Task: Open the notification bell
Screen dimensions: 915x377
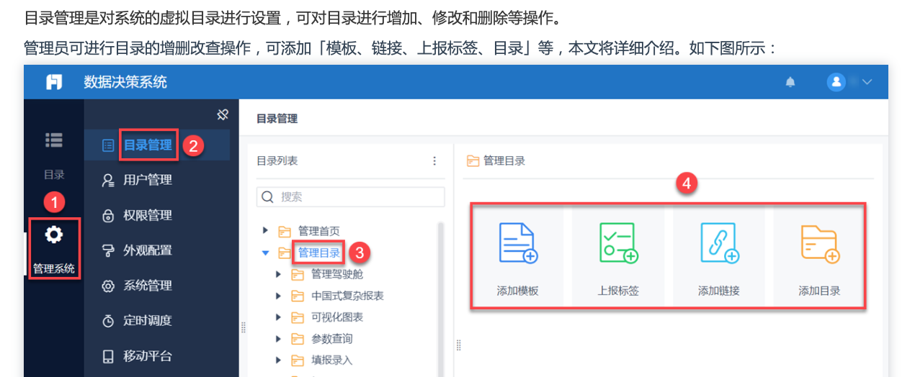Action: pyautogui.click(x=790, y=82)
